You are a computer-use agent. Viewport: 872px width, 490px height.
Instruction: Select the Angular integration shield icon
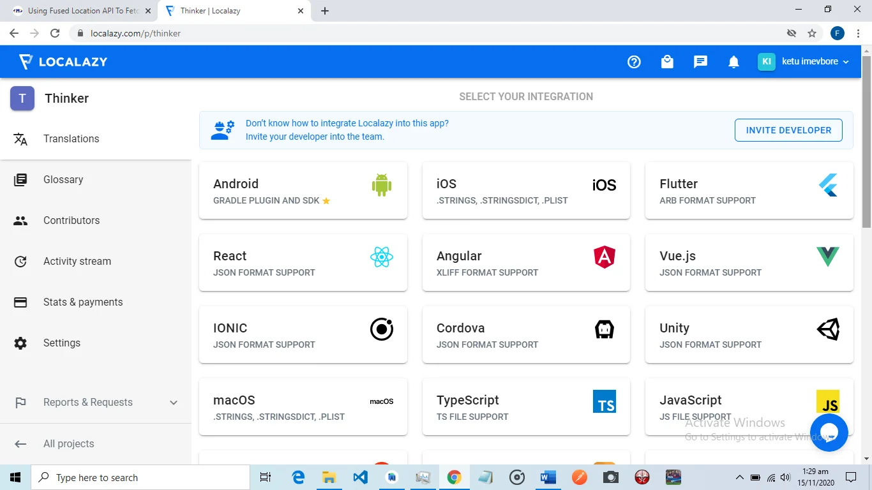pos(604,257)
